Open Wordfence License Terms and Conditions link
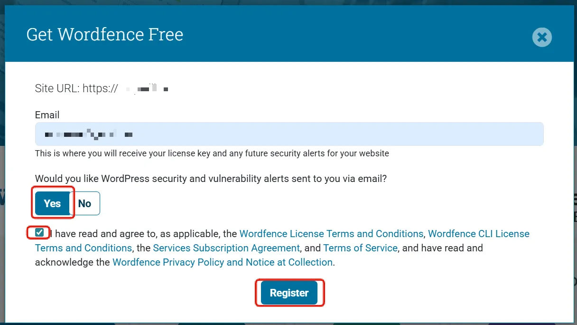 pos(331,234)
